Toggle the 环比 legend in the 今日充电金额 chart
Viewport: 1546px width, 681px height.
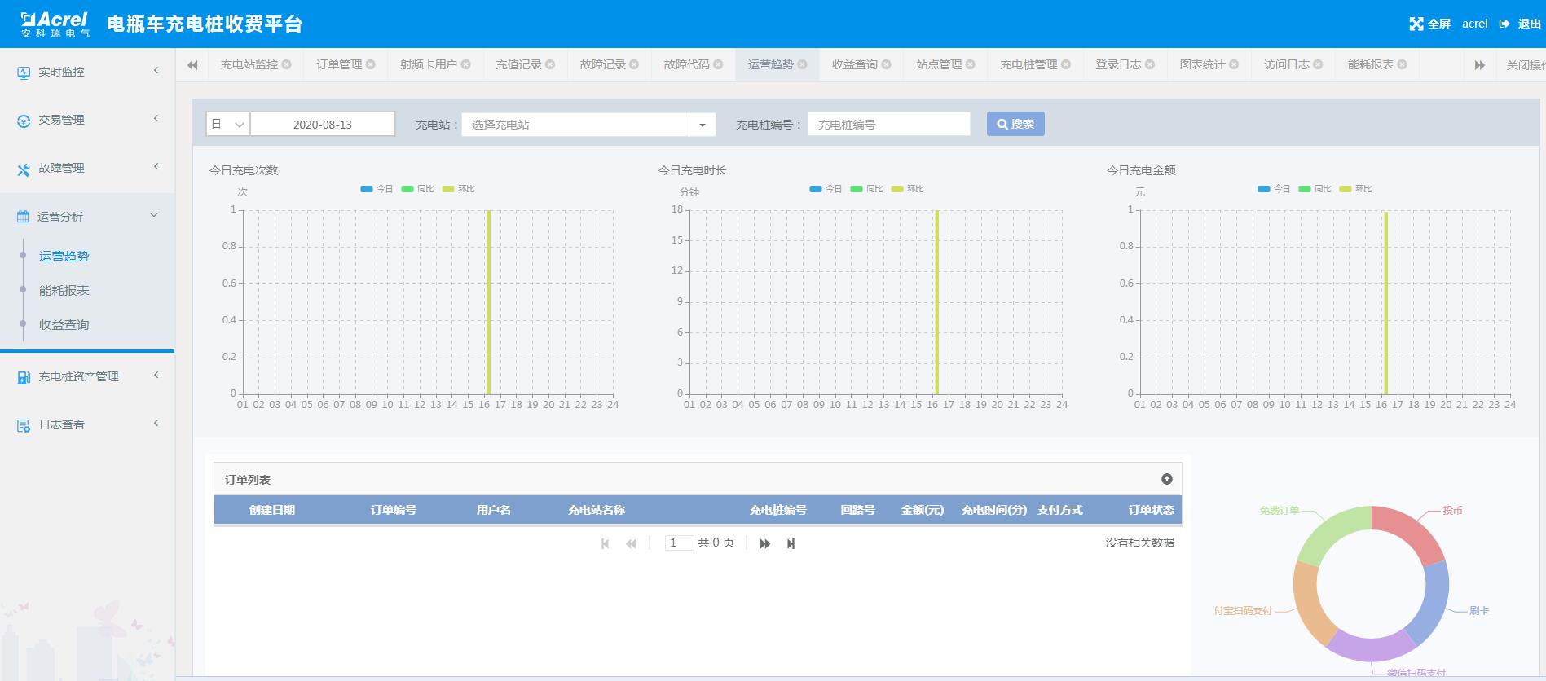[x=1354, y=189]
